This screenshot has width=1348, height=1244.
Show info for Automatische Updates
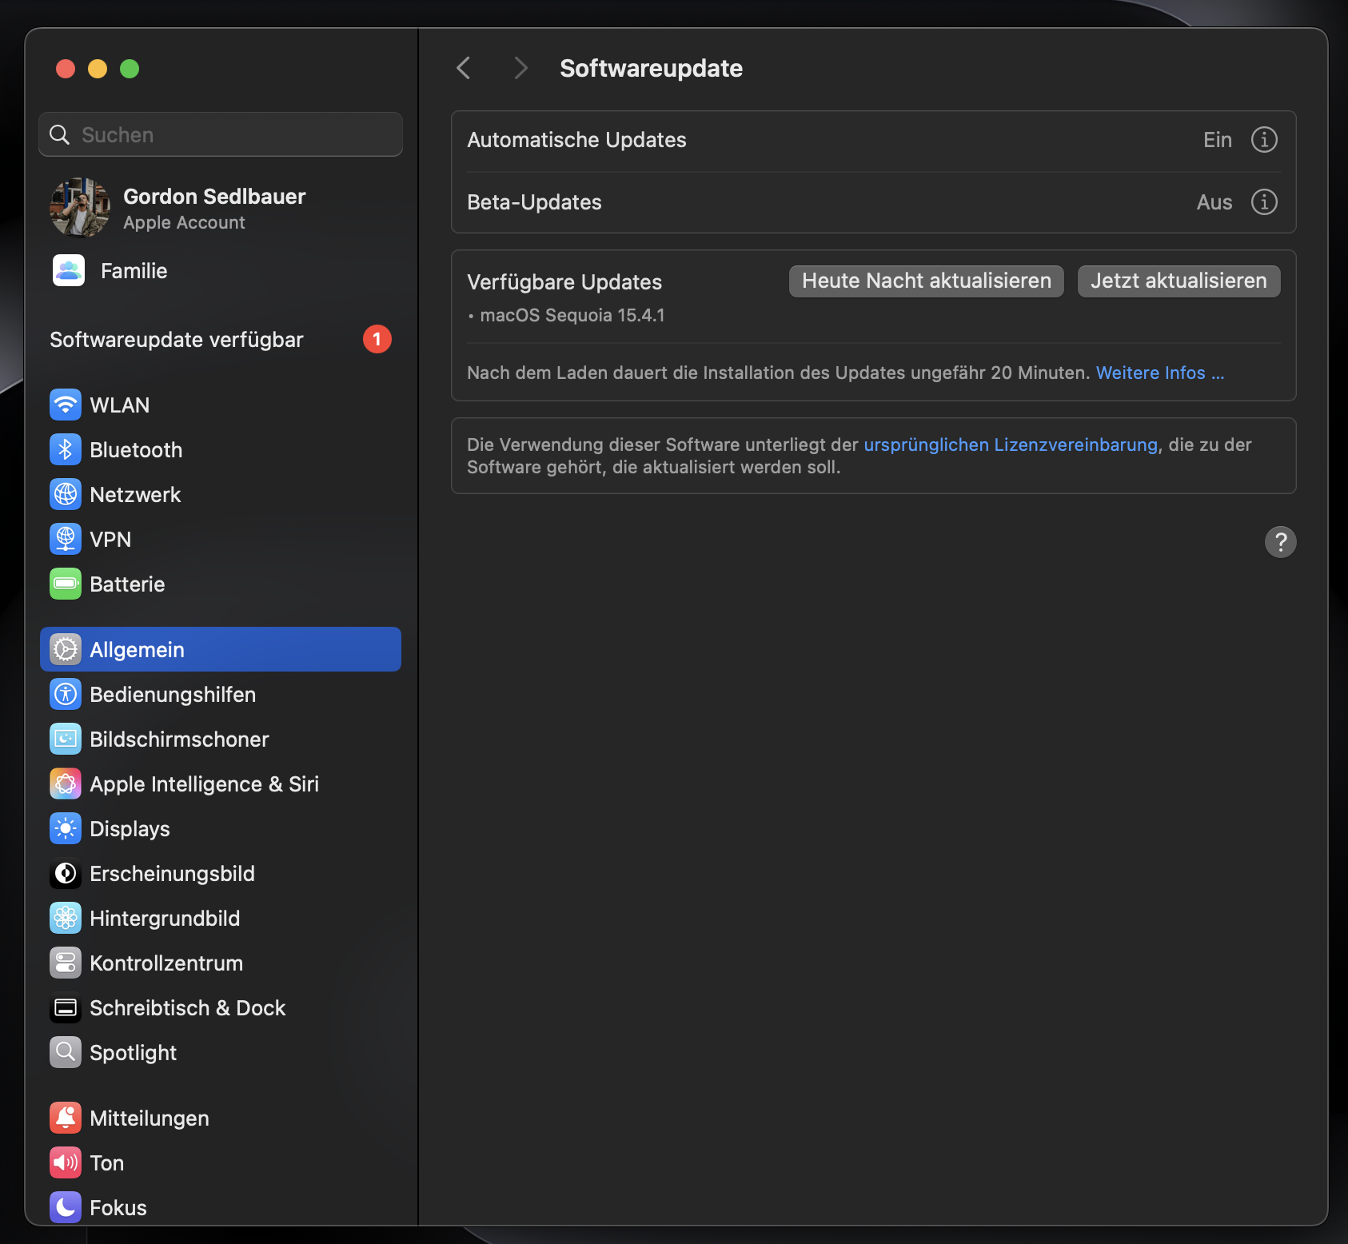pyautogui.click(x=1264, y=139)
